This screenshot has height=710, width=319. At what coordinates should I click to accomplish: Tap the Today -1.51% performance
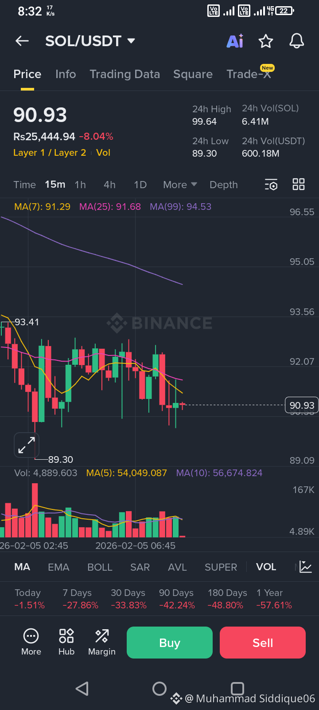click(x=29, y=599)
